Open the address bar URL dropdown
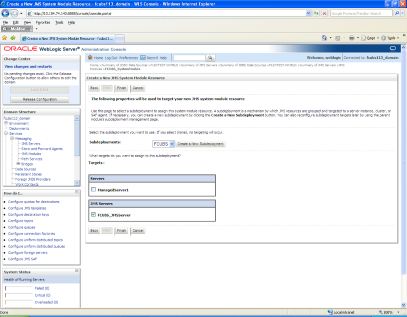The height and width of the screenshot is (317, 407). pyautogui.click(x=308, y=13)
